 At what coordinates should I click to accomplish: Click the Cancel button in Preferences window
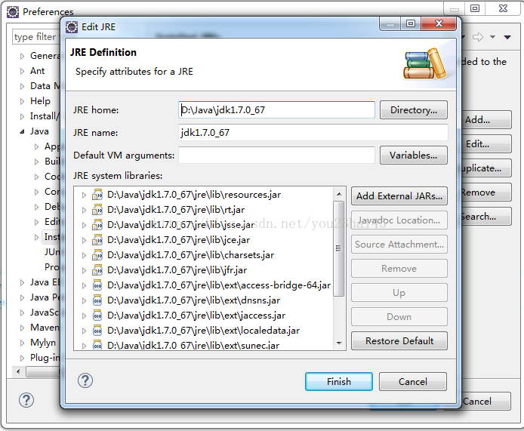486,401
